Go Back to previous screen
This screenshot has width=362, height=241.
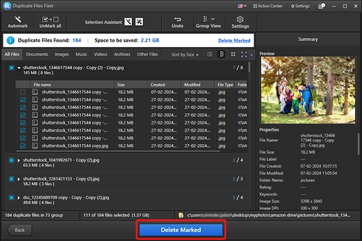(20, 230)
